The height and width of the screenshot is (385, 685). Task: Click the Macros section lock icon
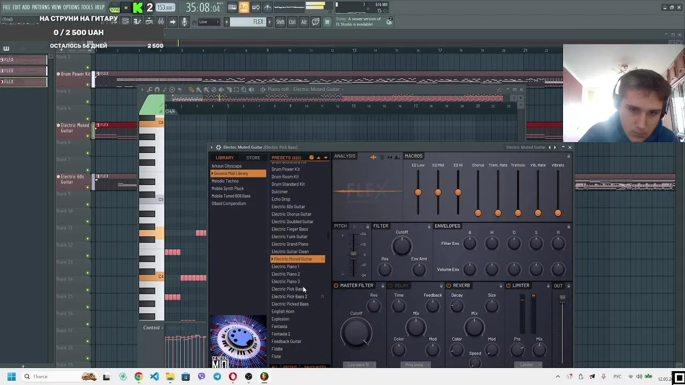point(568,156)
